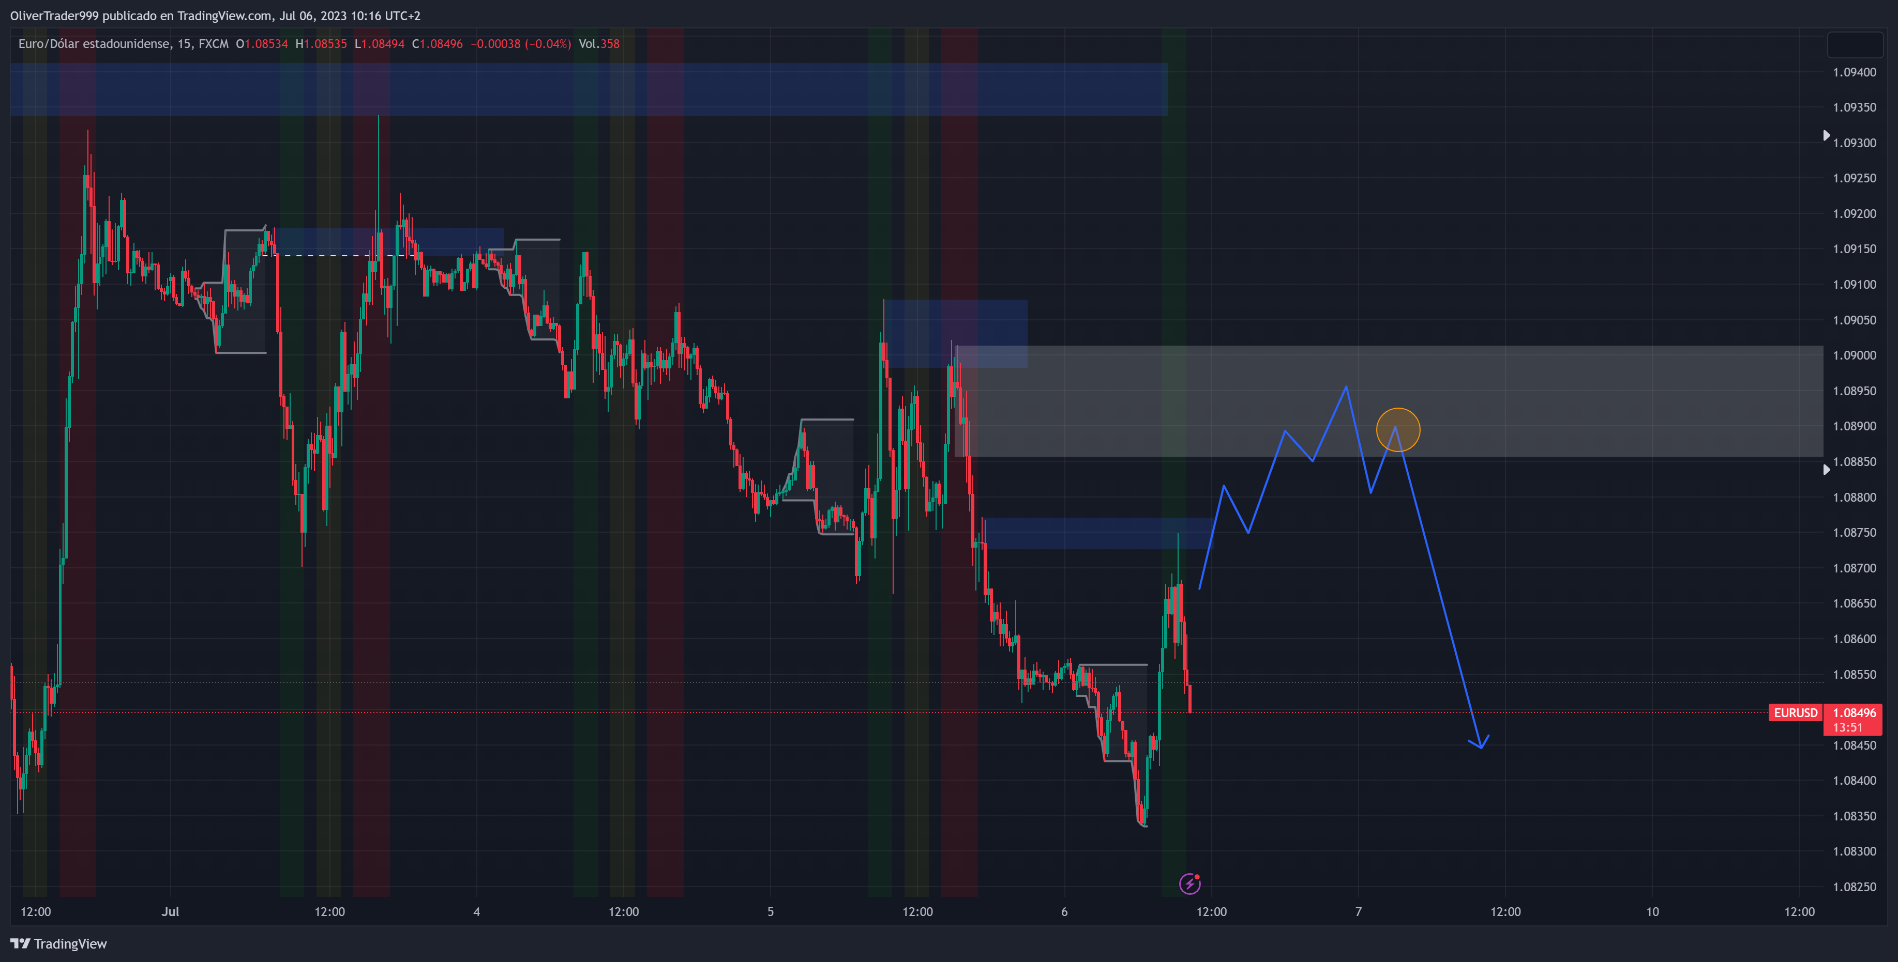Click the 1.09400 price axis label
The height and width of the screenshot is (962, 1898).
1854,72
